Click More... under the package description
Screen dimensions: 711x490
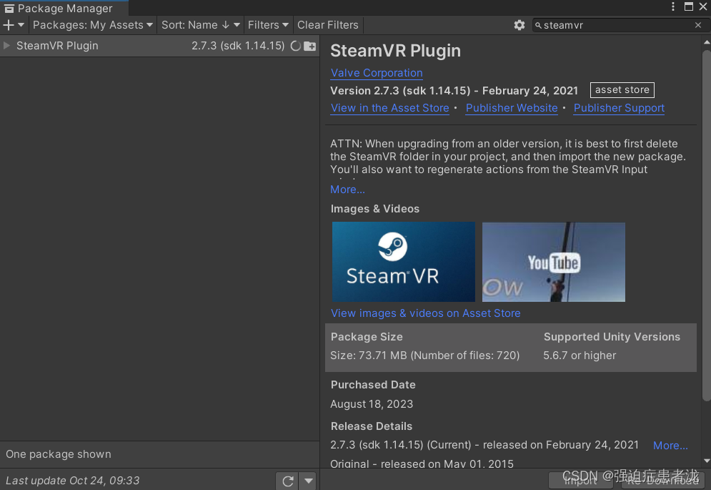347,189
